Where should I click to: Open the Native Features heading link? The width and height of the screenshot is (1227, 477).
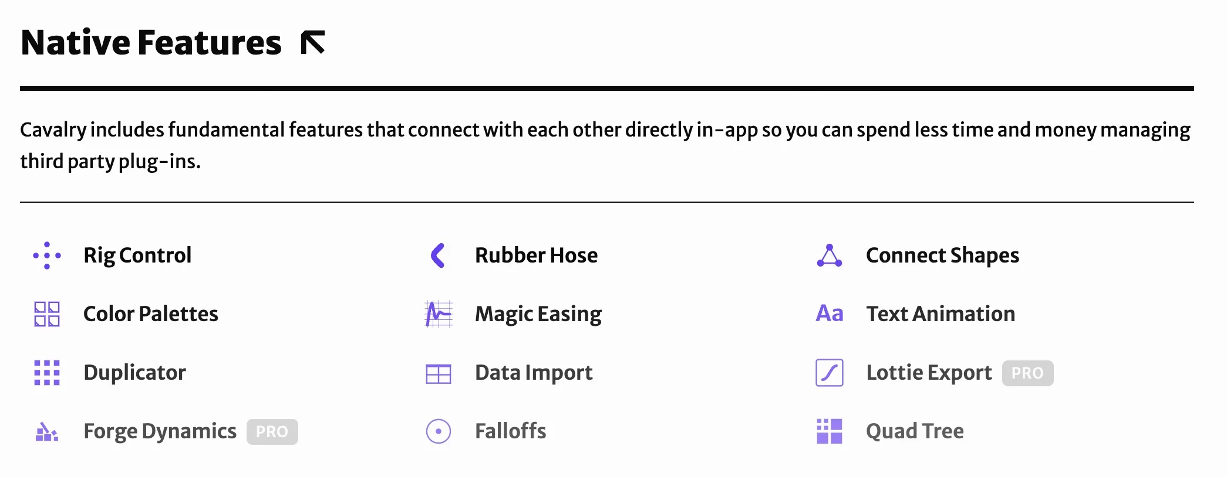[151, 43]
